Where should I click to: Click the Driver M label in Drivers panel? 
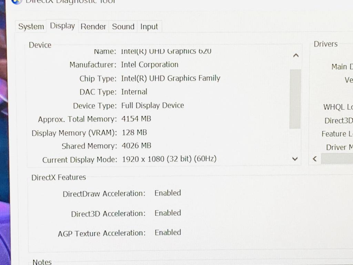[340, 147]
